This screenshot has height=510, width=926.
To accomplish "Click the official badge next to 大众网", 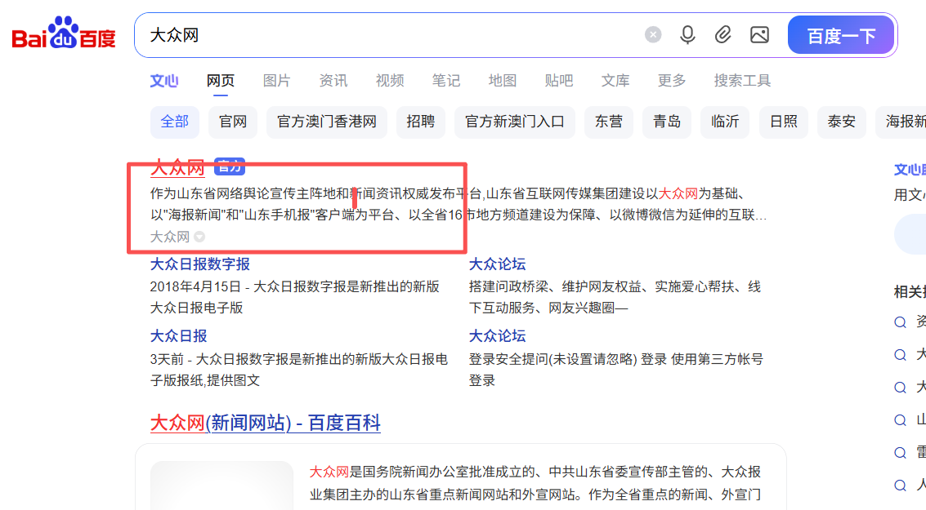I will pyautogui.click(x=230, y=167).
